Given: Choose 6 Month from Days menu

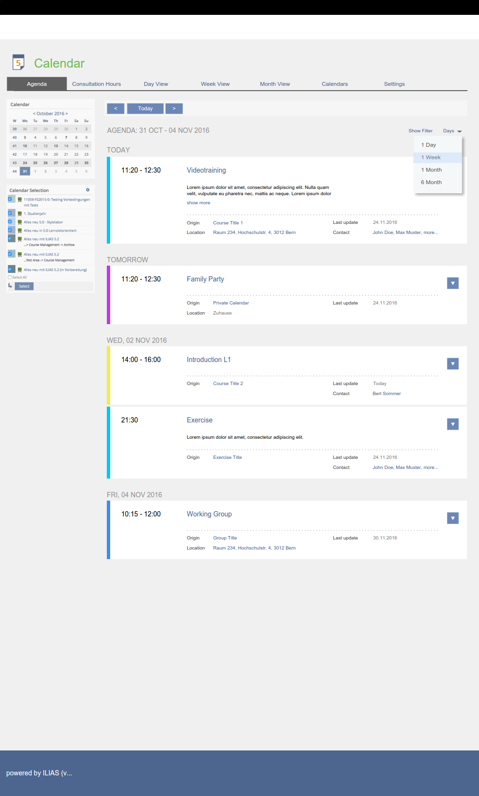Looking at the screenshot, I should tap(438, 182).
